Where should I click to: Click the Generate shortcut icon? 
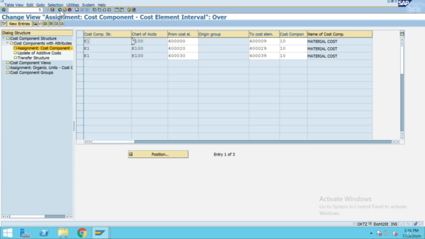pyautogui.click(x=122, y=10)
